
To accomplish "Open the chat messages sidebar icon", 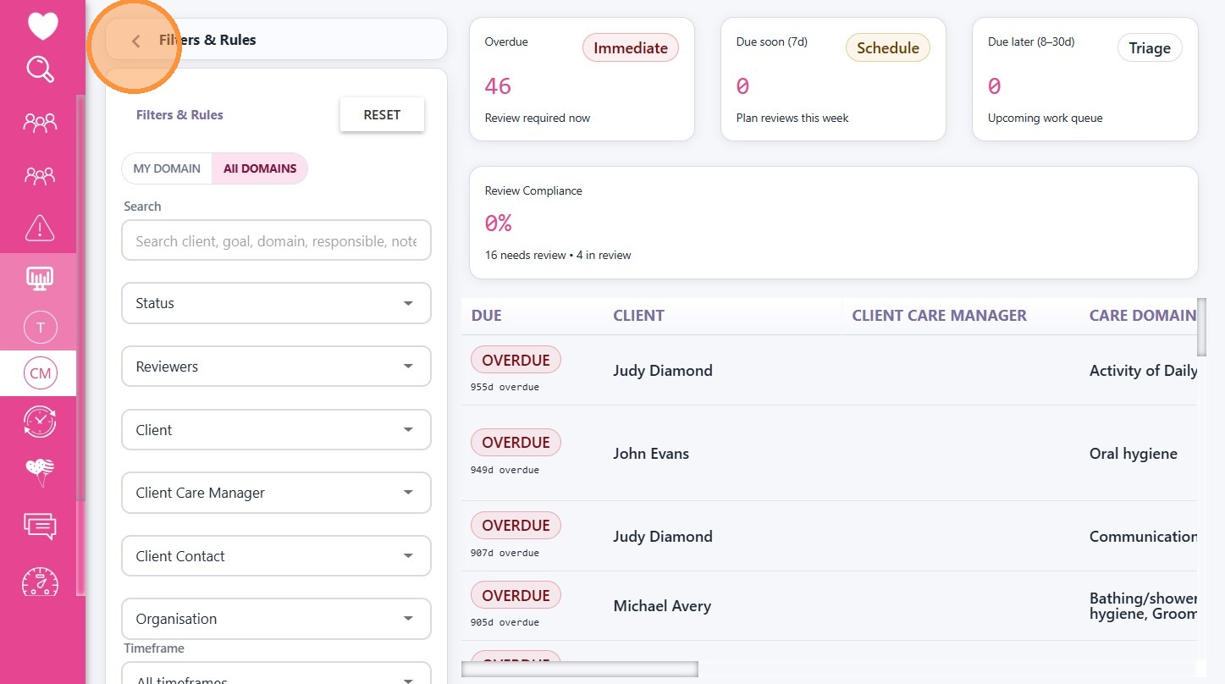I will pos(40,526).
